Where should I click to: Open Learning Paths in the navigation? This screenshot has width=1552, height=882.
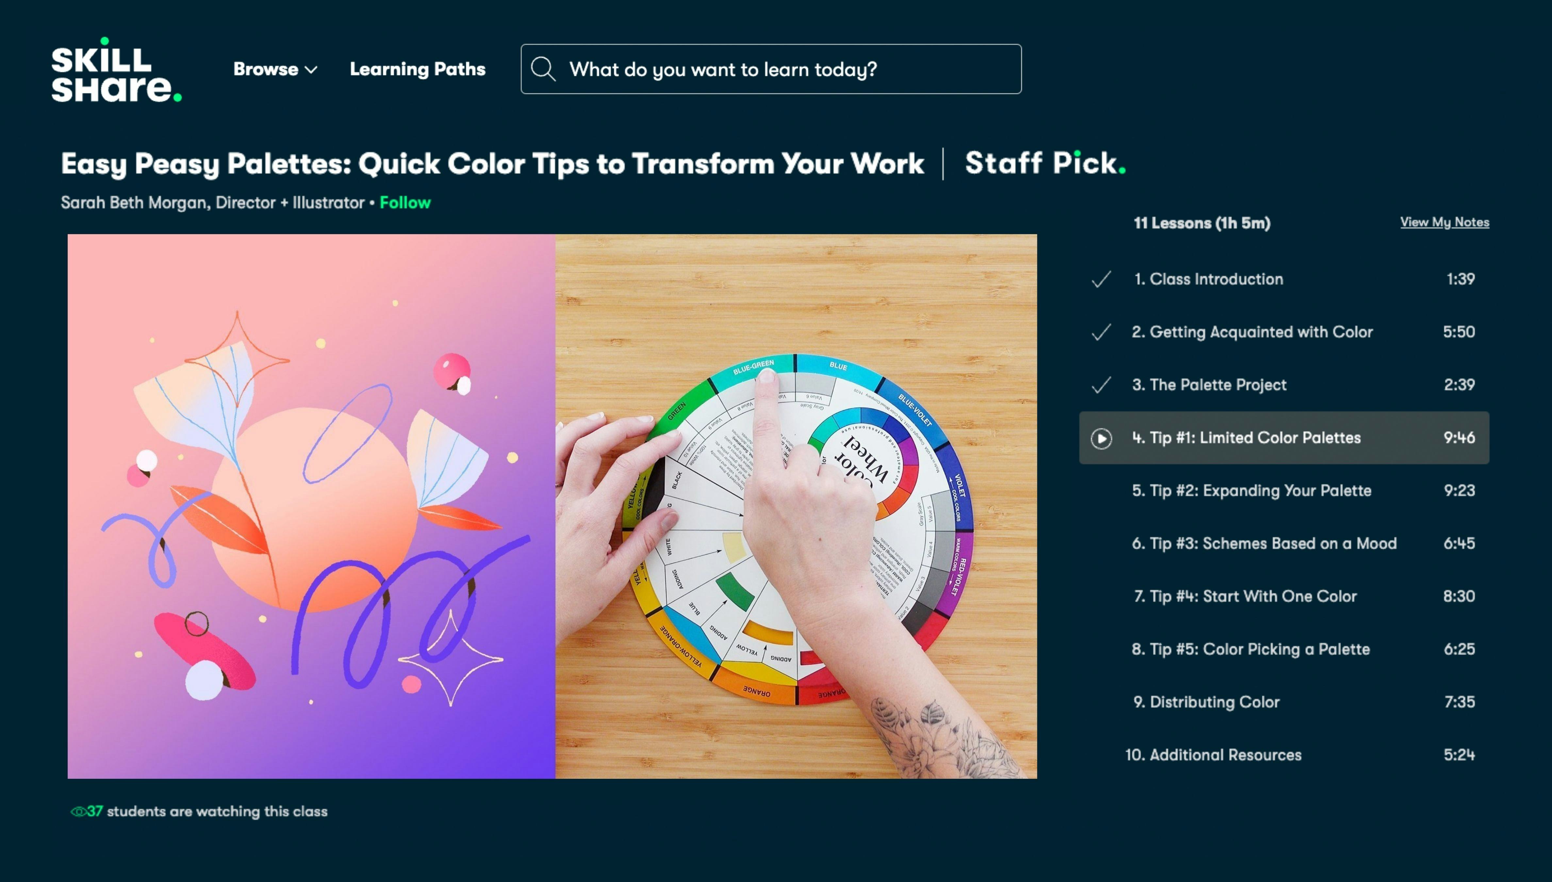coord(417,69)
